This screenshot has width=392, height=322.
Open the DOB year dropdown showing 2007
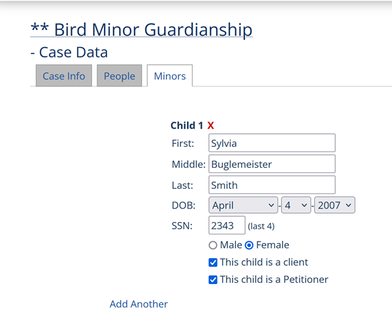(x=335, y=205)
